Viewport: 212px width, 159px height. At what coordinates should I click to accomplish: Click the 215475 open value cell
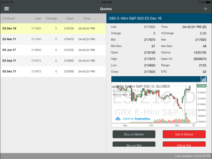(69, 39)
